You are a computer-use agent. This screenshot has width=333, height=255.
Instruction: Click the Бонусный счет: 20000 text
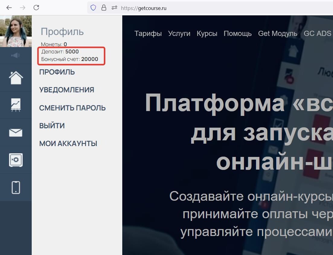point(70,59)
